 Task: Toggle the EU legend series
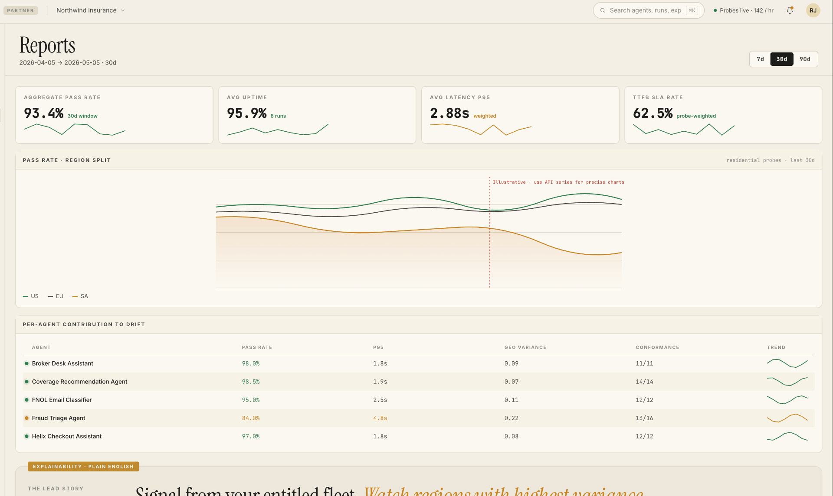coord(56,296)
